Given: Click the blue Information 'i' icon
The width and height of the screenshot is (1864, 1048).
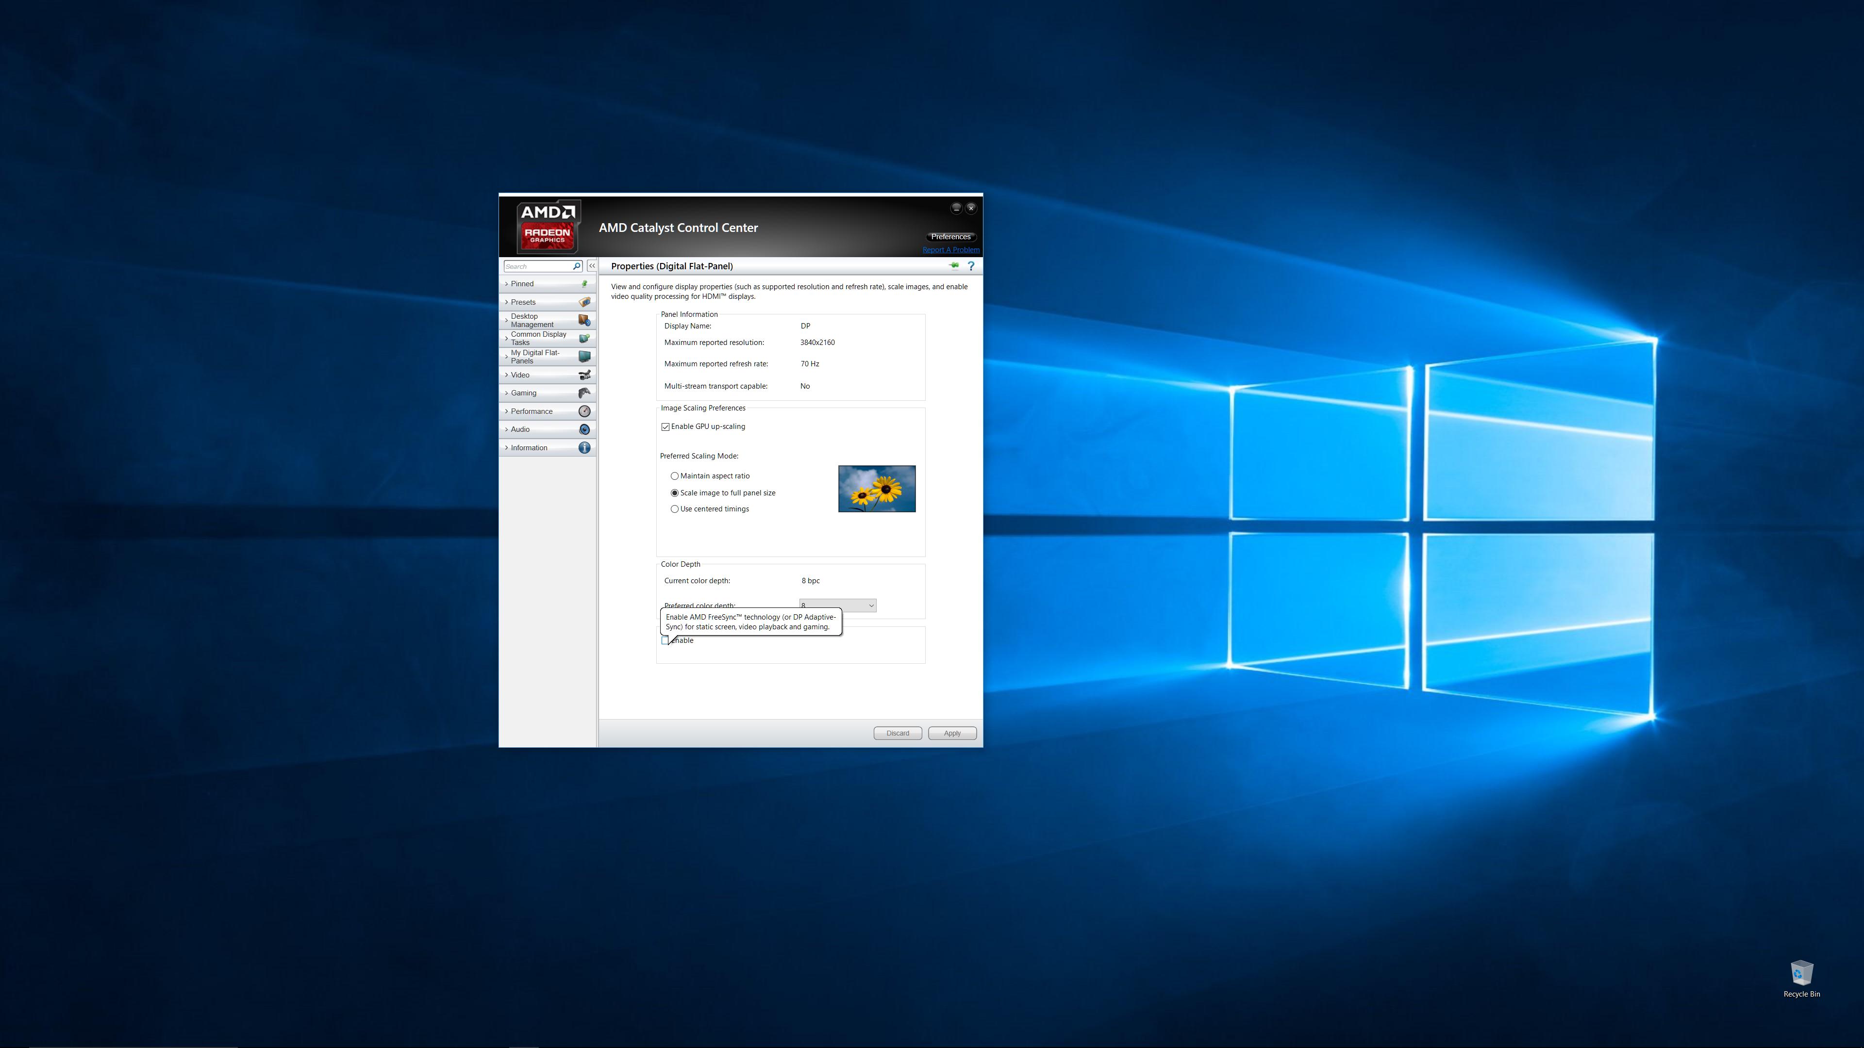Looking at the screenshot, I should point(584,448).
